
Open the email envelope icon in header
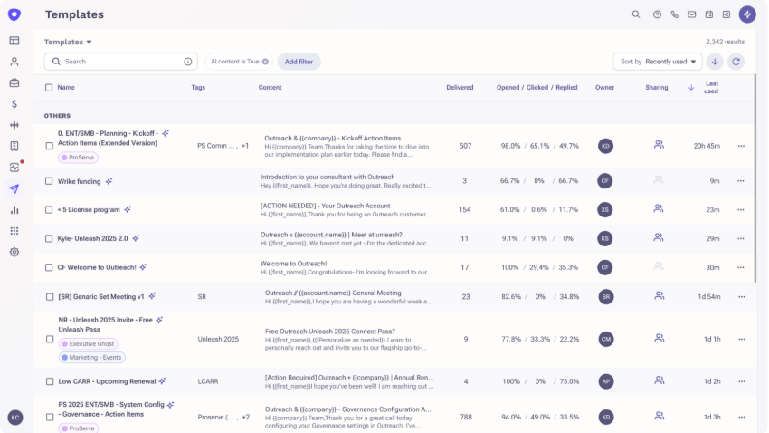[x=691, y=14]
